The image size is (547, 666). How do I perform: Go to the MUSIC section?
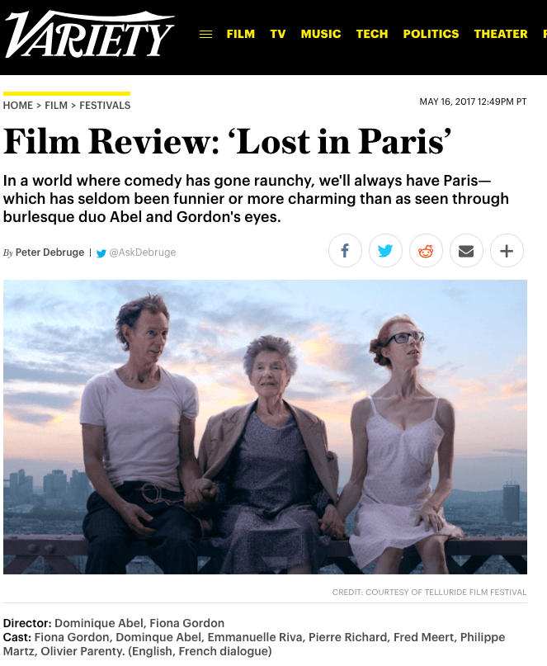pos(321,34)
